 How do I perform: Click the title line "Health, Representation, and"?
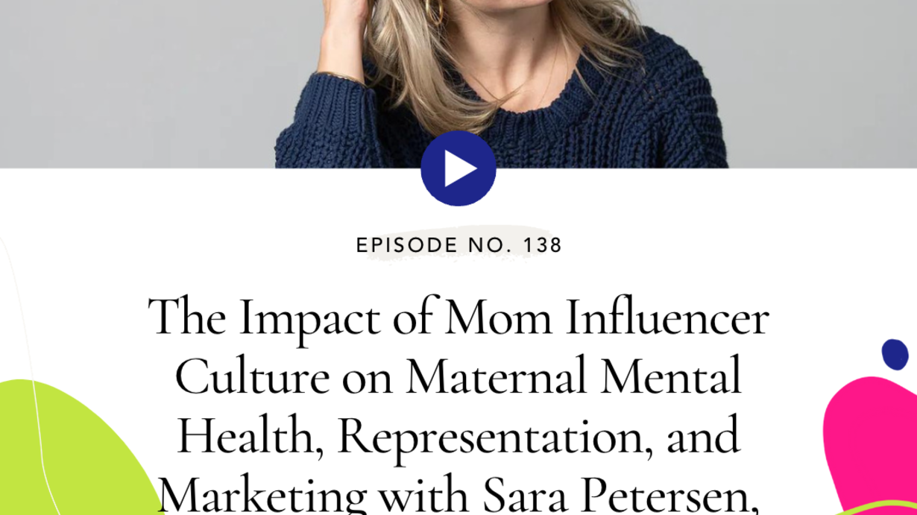pos(458,436)
